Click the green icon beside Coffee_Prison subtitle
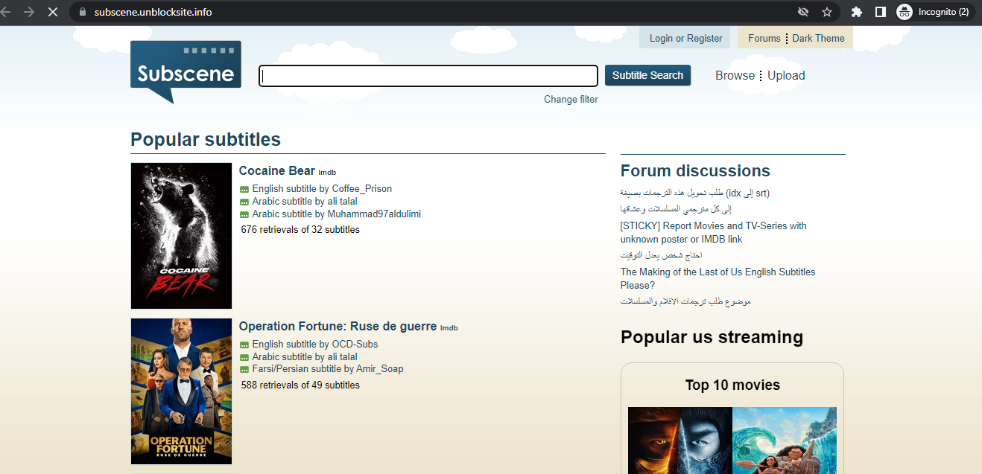Image resolution: width=982 pixels, height=474 pixels. coord(244,189)
